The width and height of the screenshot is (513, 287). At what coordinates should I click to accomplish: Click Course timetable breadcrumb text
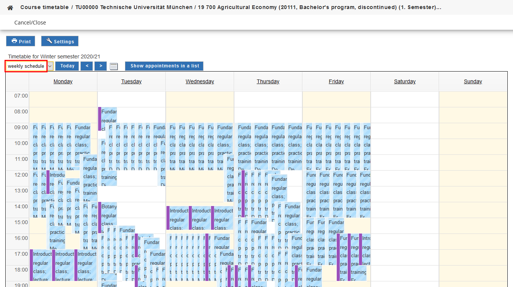[x=45, y=8]
